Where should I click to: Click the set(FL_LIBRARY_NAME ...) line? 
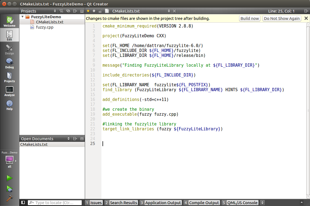point(156,85)
